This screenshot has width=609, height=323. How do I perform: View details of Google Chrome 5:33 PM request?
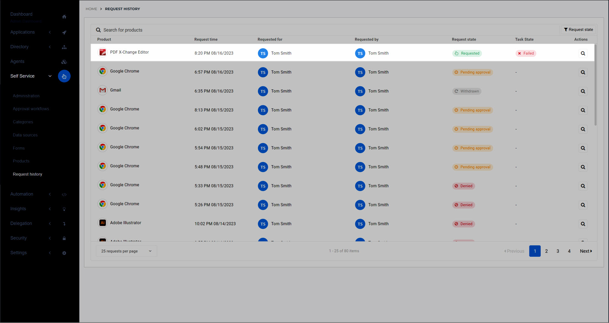click(583, 186)
